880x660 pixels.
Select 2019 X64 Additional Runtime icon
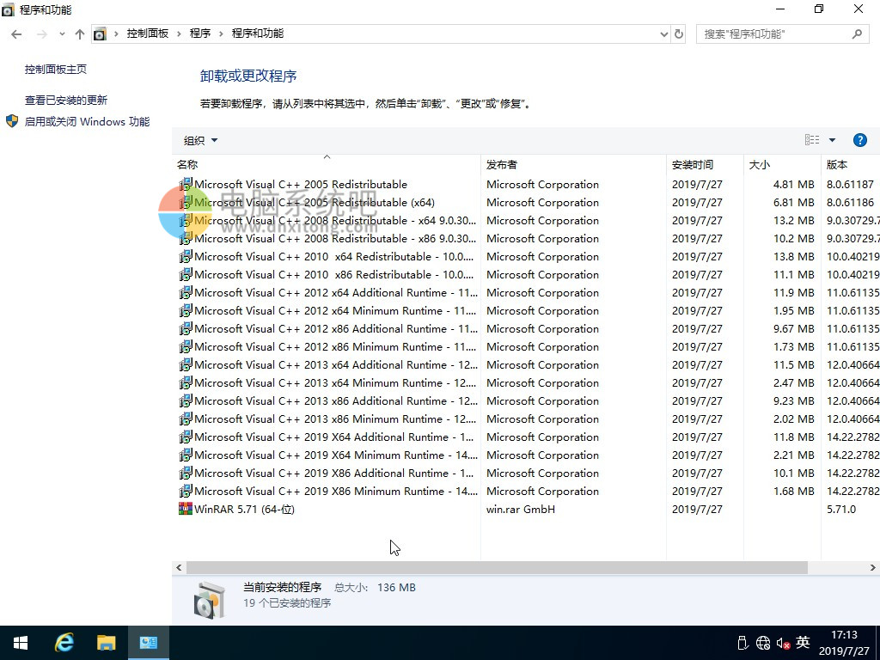[x=186, y=437]
